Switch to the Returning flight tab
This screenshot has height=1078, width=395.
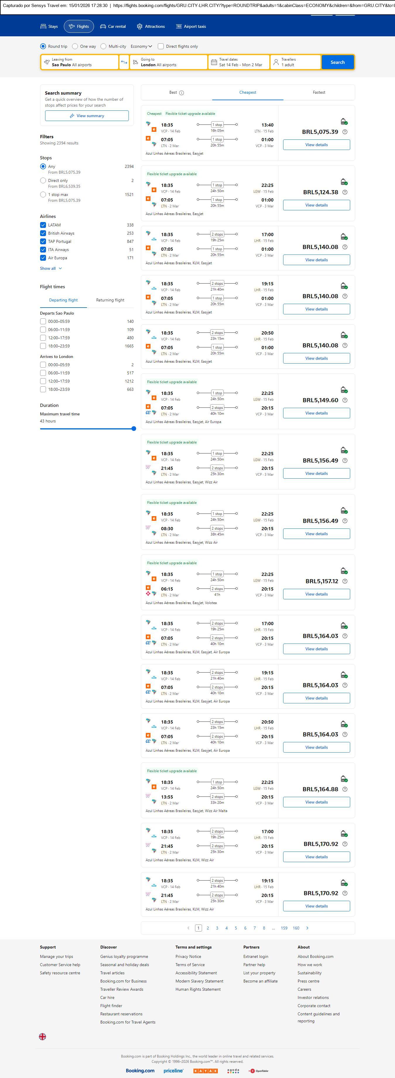[110, 300]
